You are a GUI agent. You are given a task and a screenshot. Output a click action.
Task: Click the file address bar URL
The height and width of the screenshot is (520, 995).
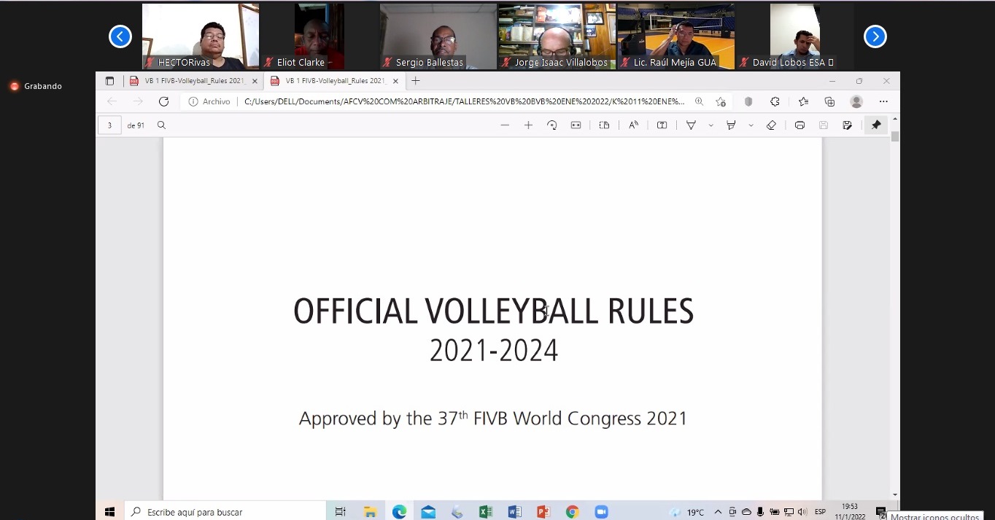point(464,101)
